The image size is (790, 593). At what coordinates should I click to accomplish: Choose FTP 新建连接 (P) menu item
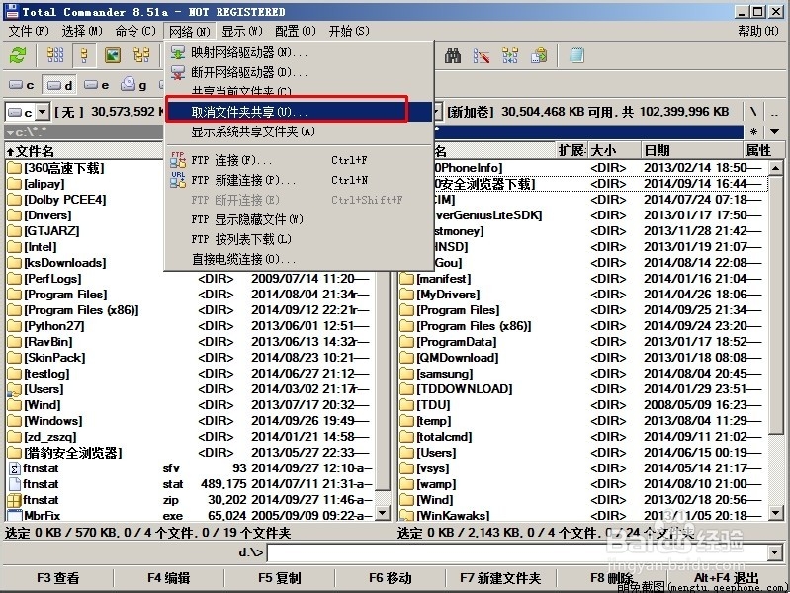coord(300,180)
